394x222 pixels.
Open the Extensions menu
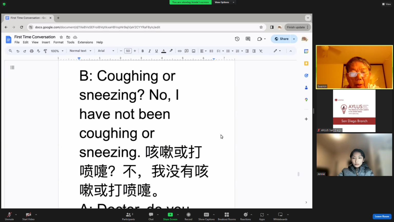(85, 42)
